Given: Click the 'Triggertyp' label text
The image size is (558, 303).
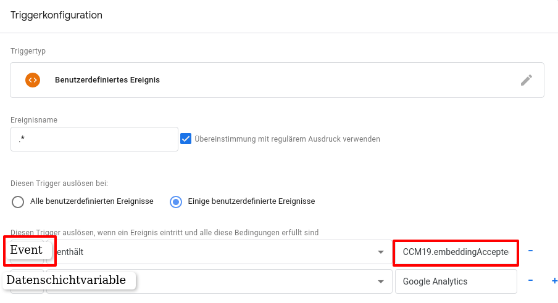Looking at the screenshot, I should point(28,51).
